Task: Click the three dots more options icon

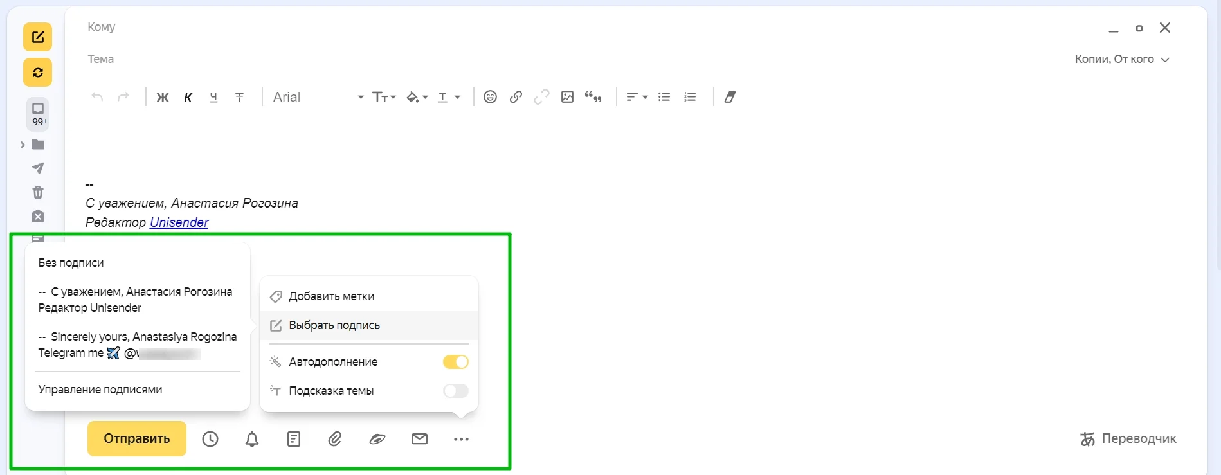Action: coord(461,439)
